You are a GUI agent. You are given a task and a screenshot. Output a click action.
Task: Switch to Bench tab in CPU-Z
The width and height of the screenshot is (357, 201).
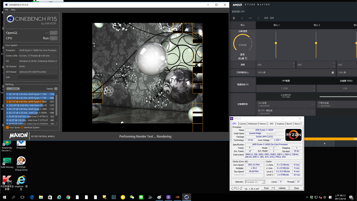click(289, 124)
